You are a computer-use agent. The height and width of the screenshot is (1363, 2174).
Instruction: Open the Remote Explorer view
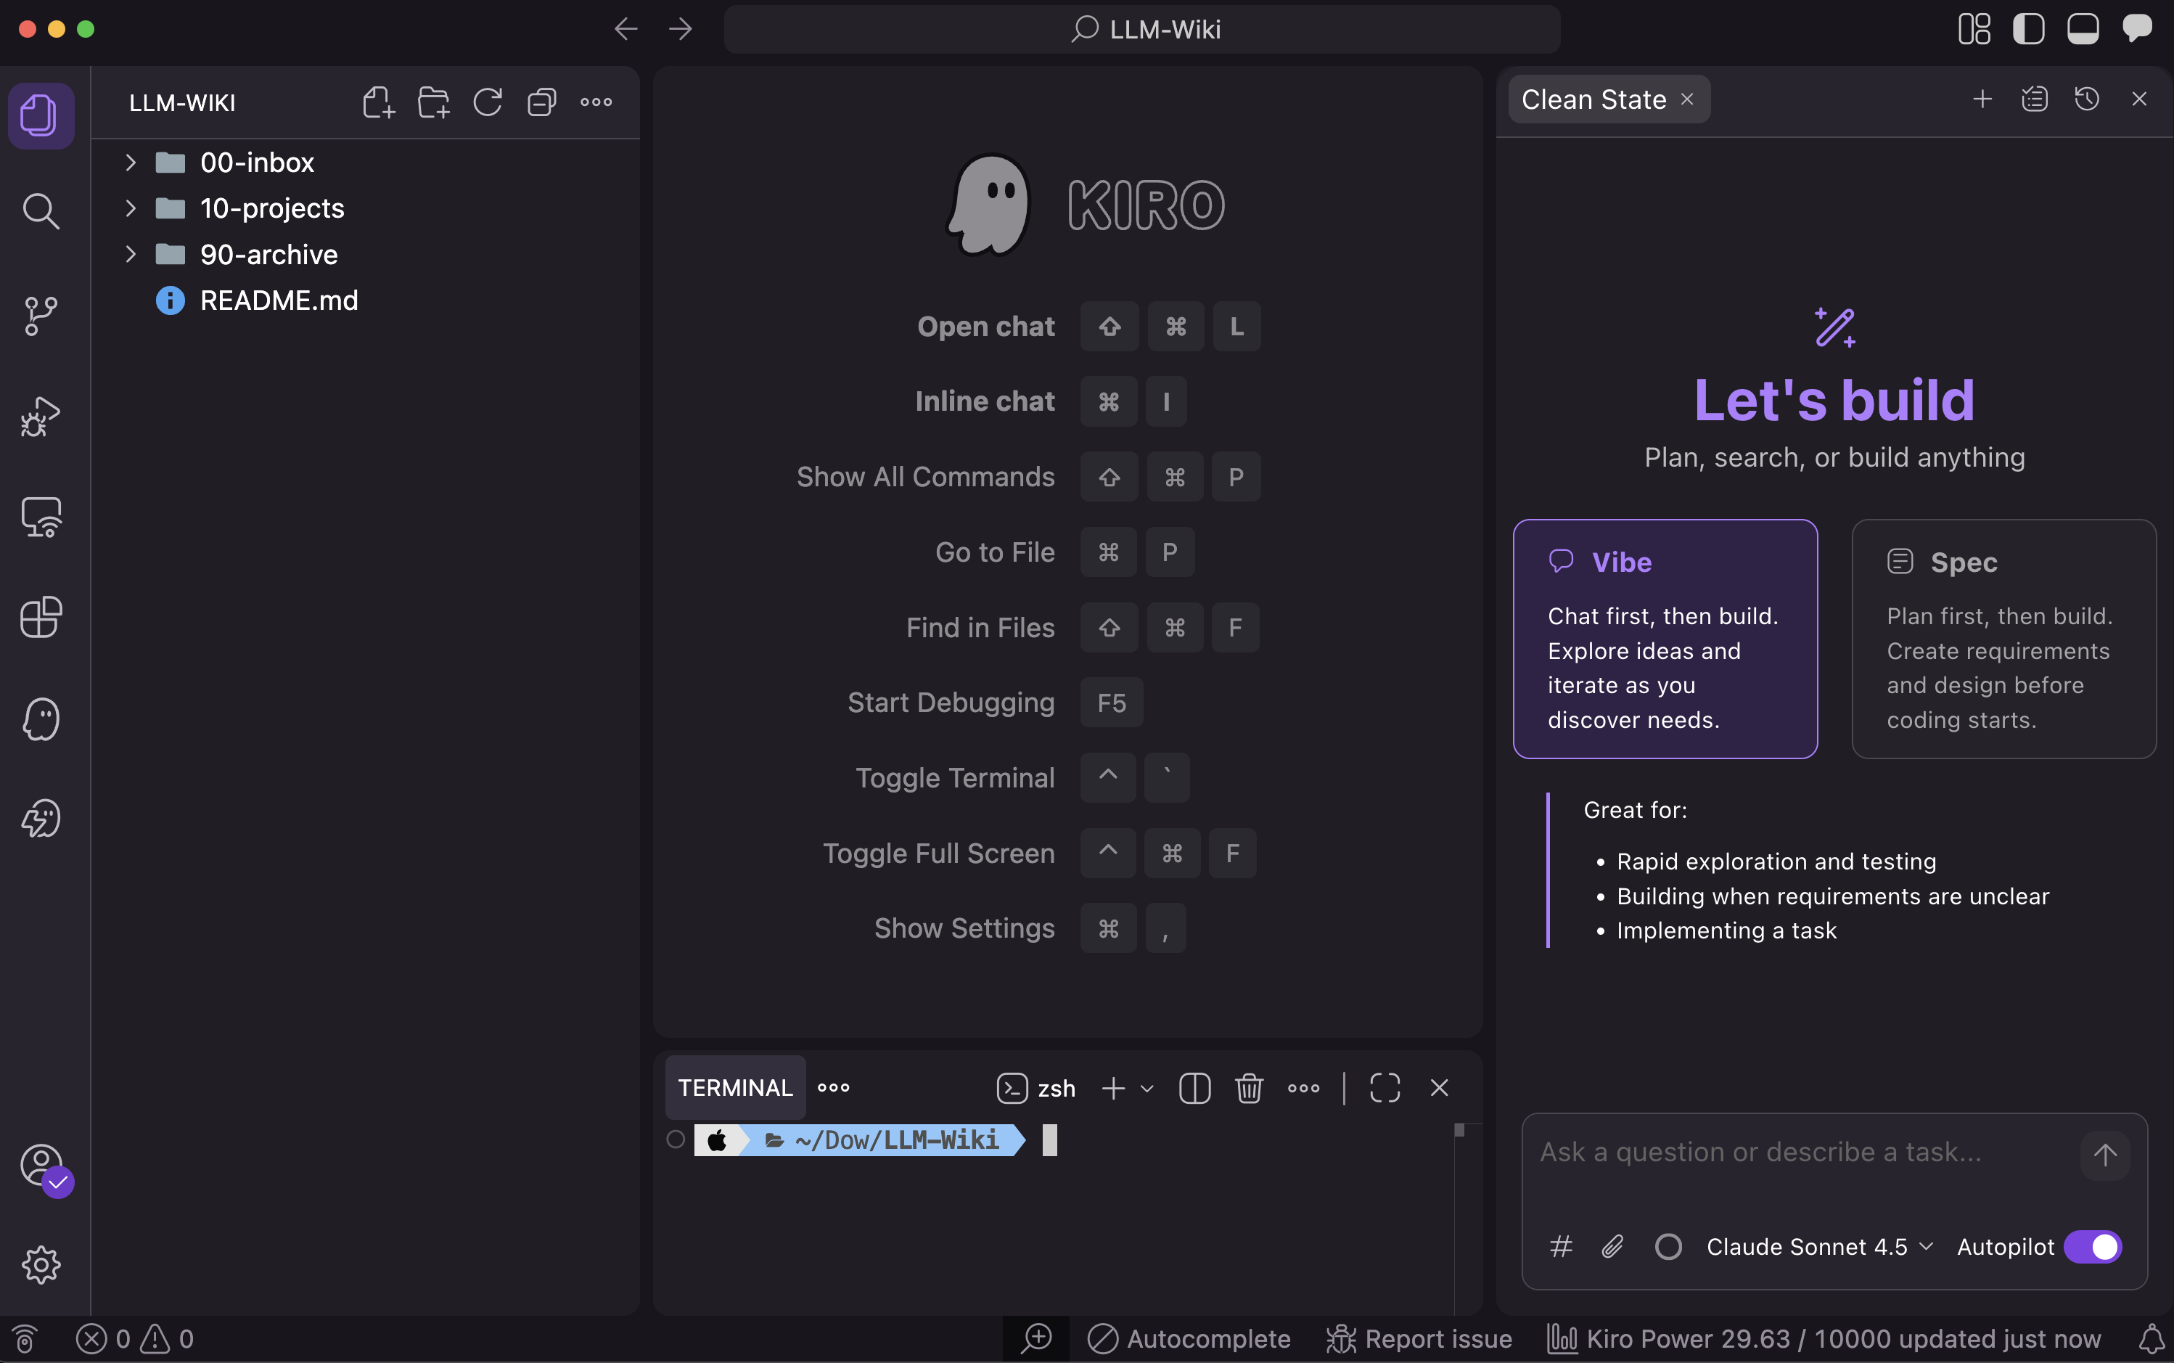41,517
